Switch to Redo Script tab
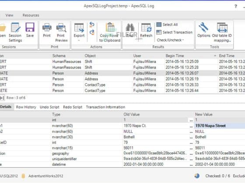Viewport: 245px width, 183px height. [x=73, y=107]
